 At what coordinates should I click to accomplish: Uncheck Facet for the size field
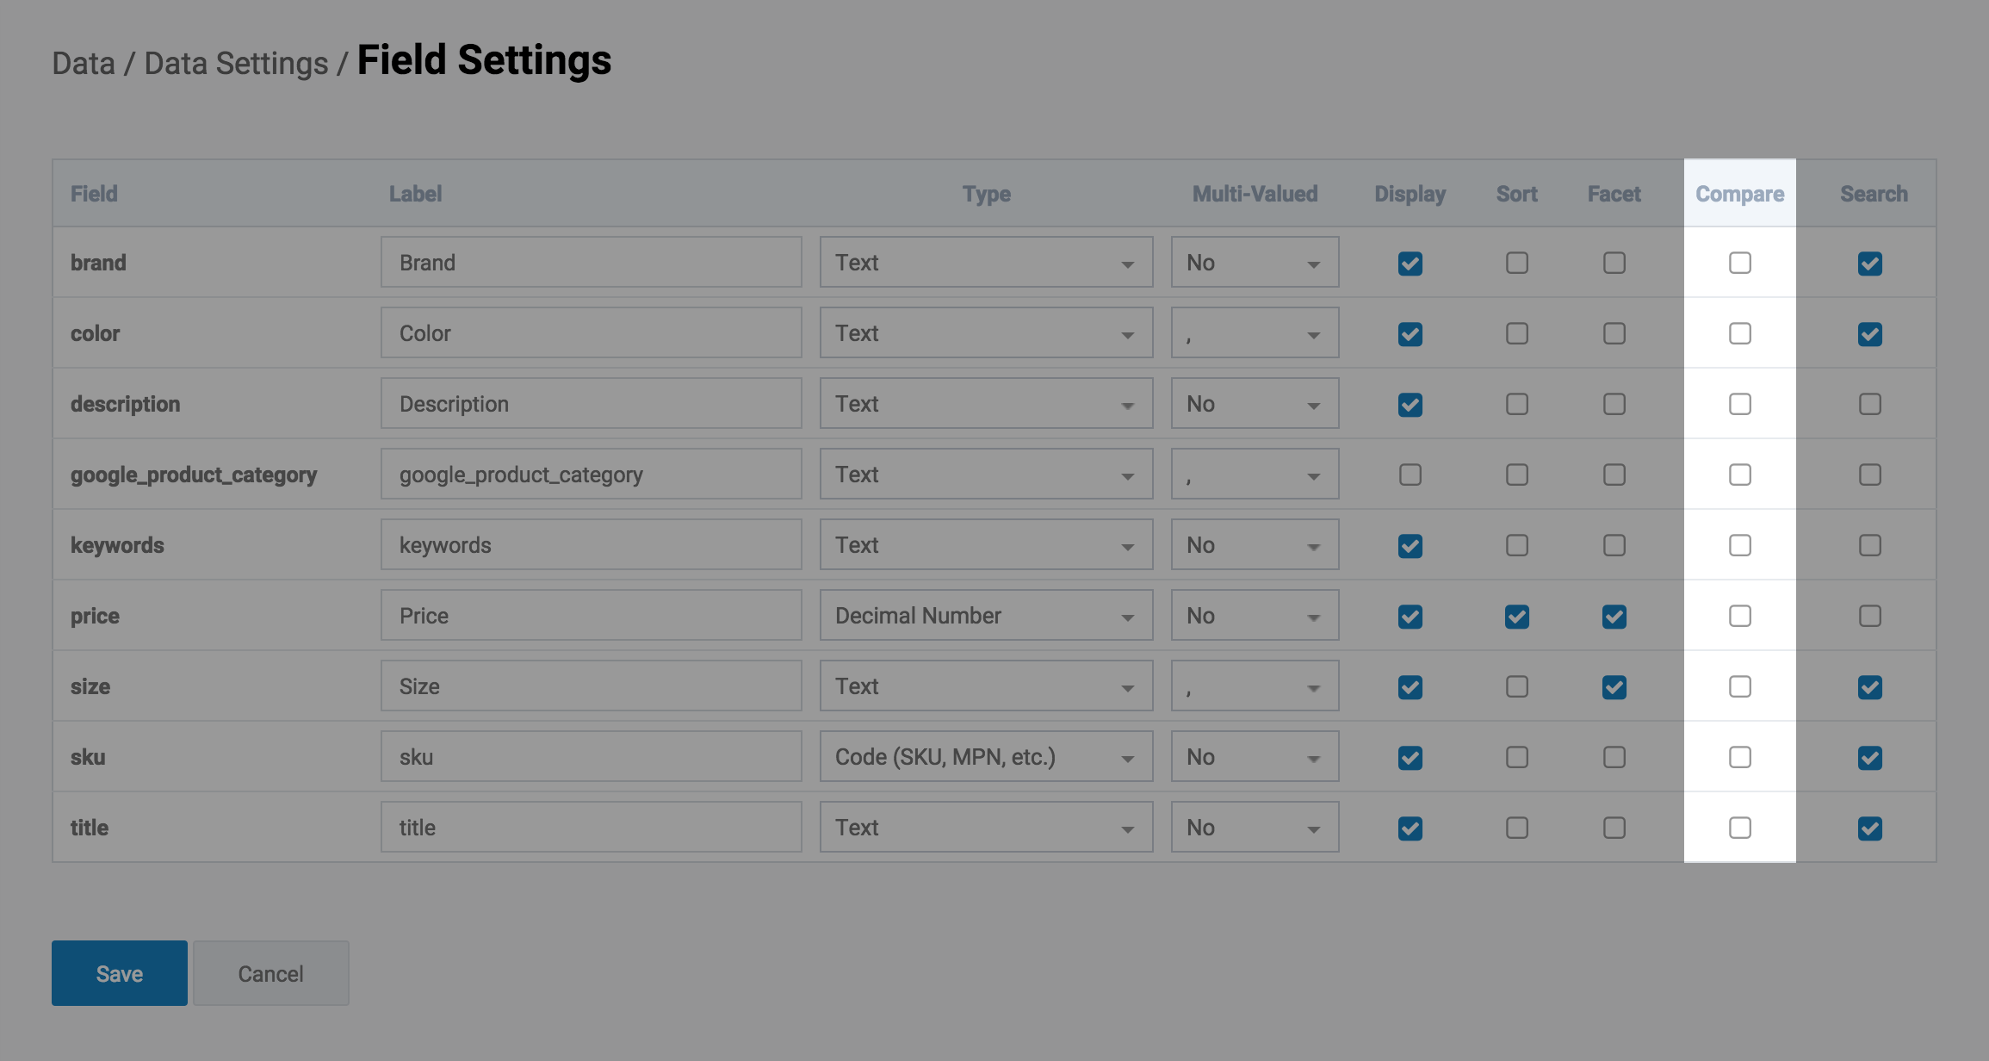[1614, 686]
